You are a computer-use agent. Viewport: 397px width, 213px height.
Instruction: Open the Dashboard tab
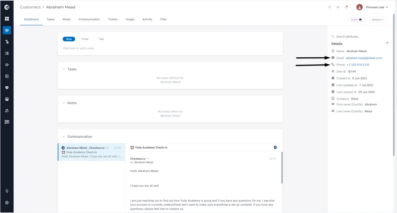point(31,19)
